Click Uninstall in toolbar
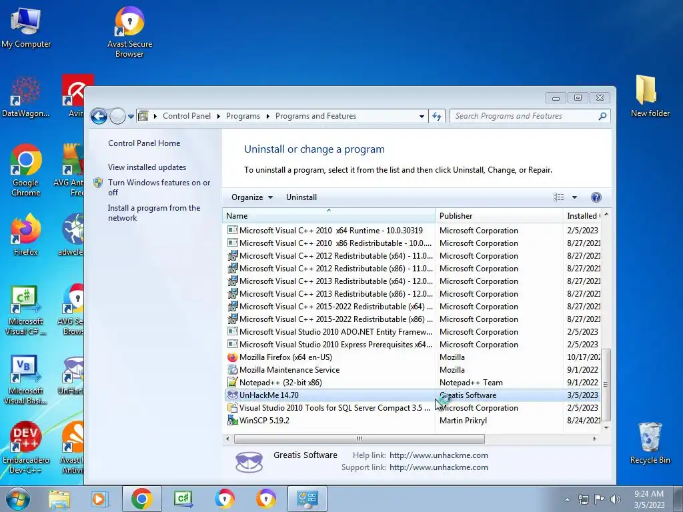The image size is (683, 512). [x=301, y=197]
